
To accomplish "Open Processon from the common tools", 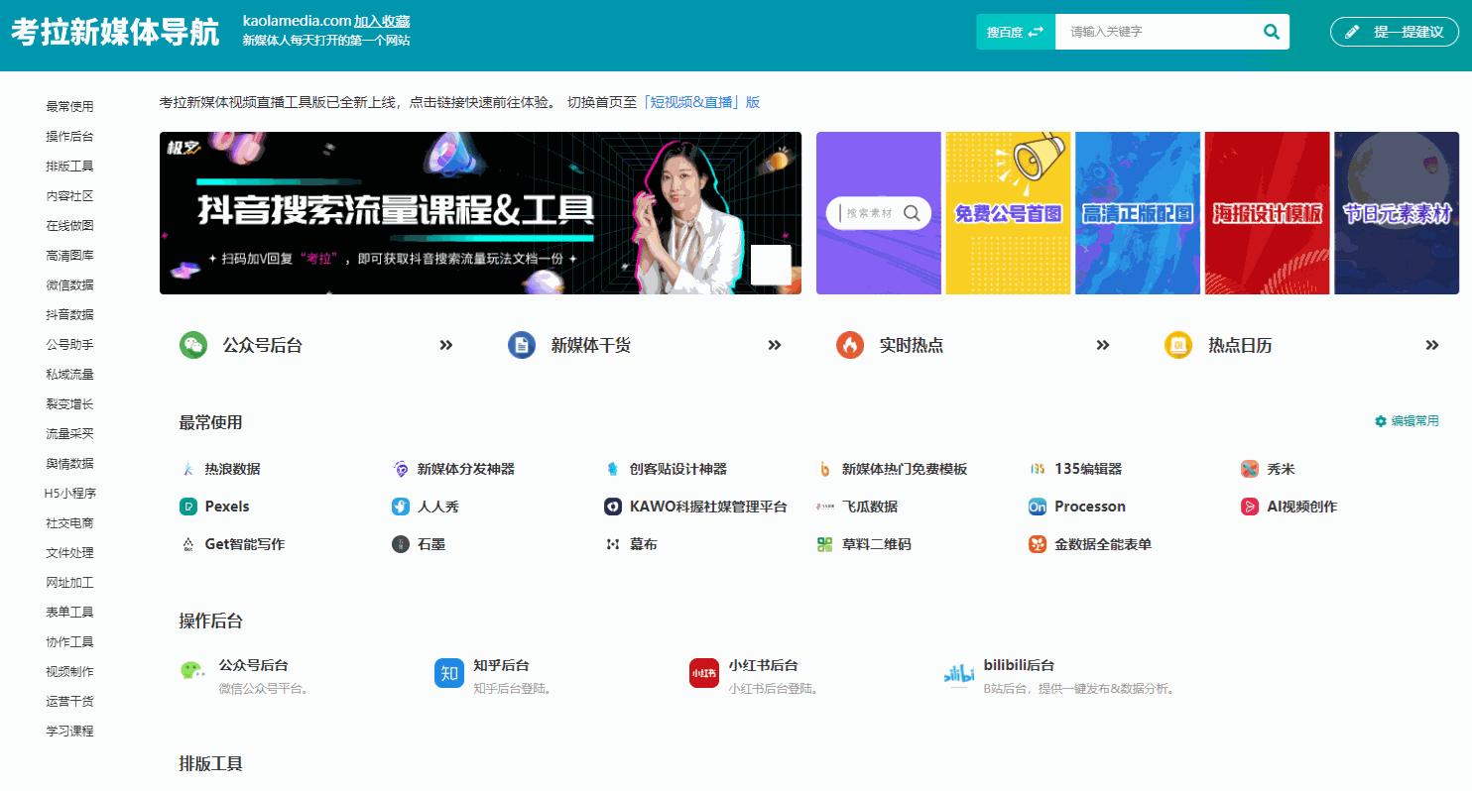I will [x=1037, y=506].
